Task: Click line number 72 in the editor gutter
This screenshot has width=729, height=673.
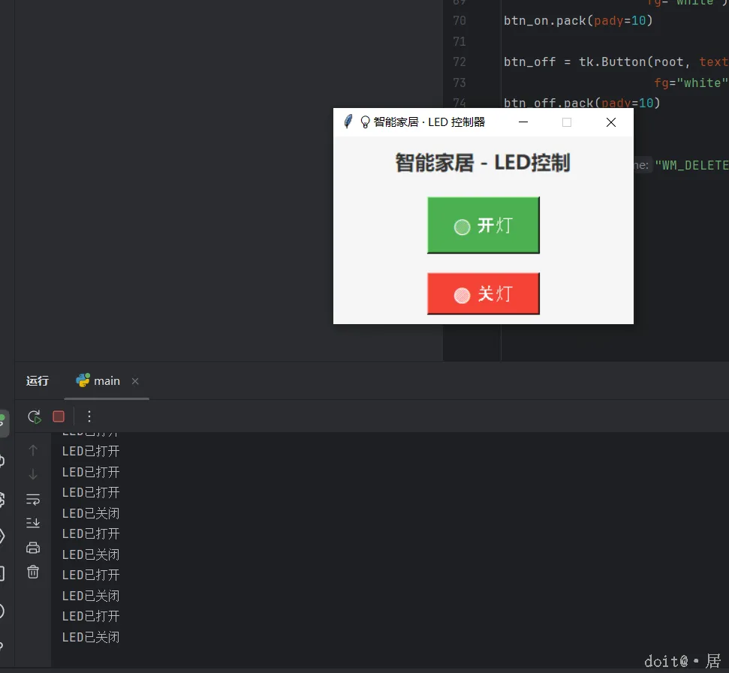Action: pyautogui.click(x=459, y=62)
